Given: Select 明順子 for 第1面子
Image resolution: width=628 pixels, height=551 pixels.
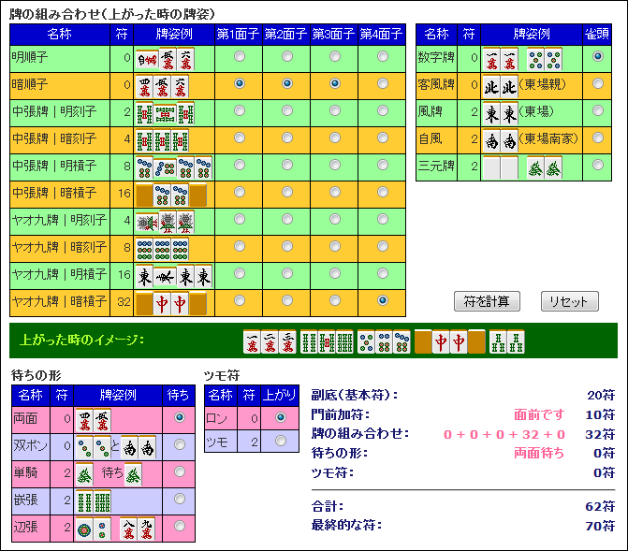Looking at the screenshot, I should click(x=240, y=56).
